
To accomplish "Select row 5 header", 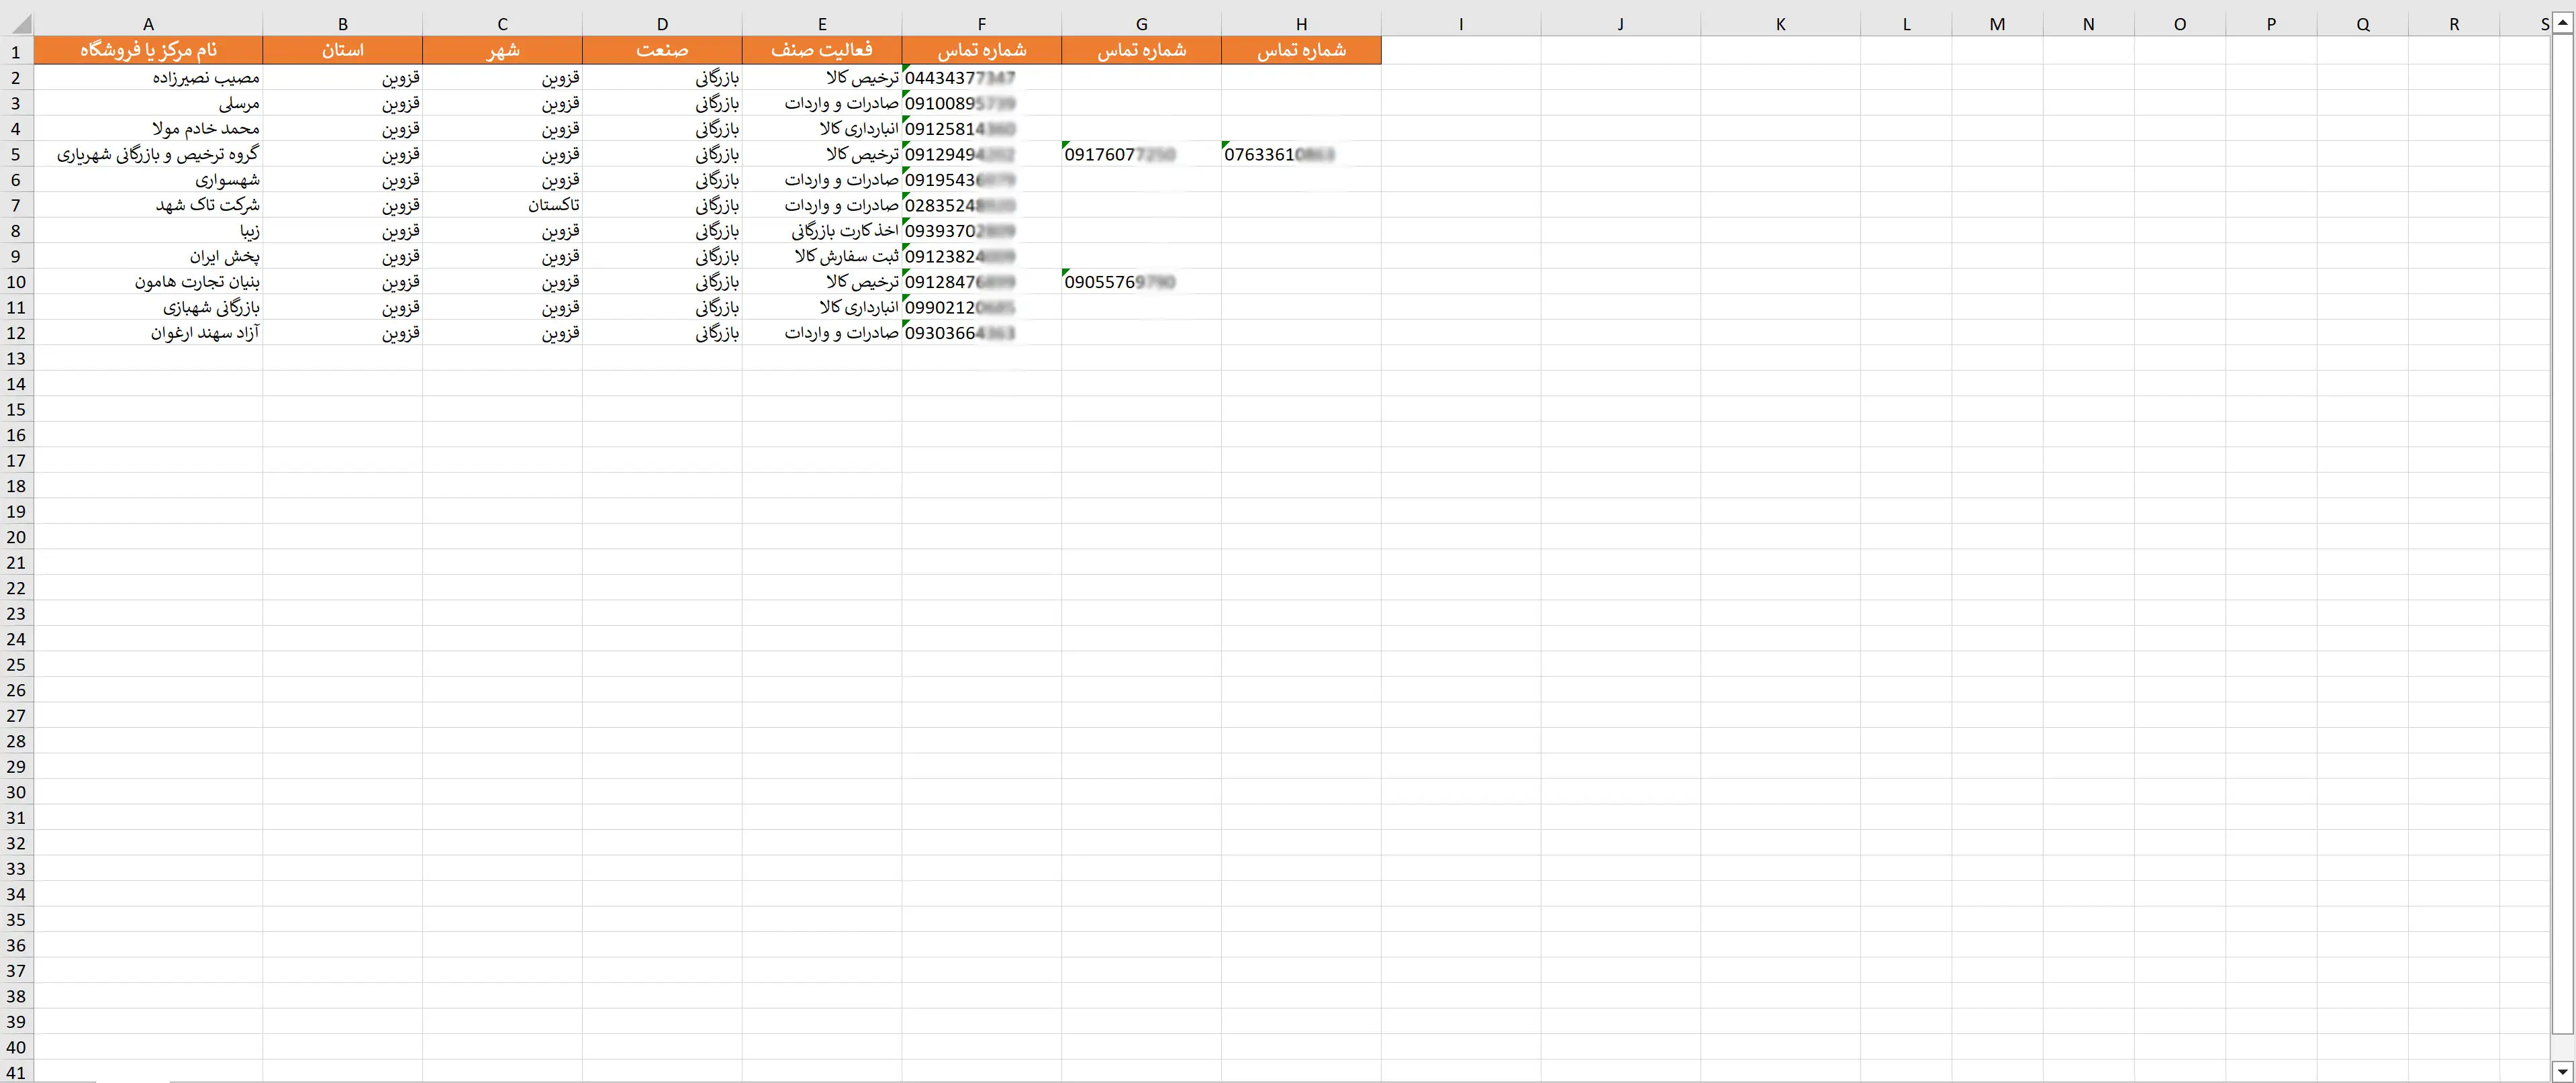I will pos(16,154).
